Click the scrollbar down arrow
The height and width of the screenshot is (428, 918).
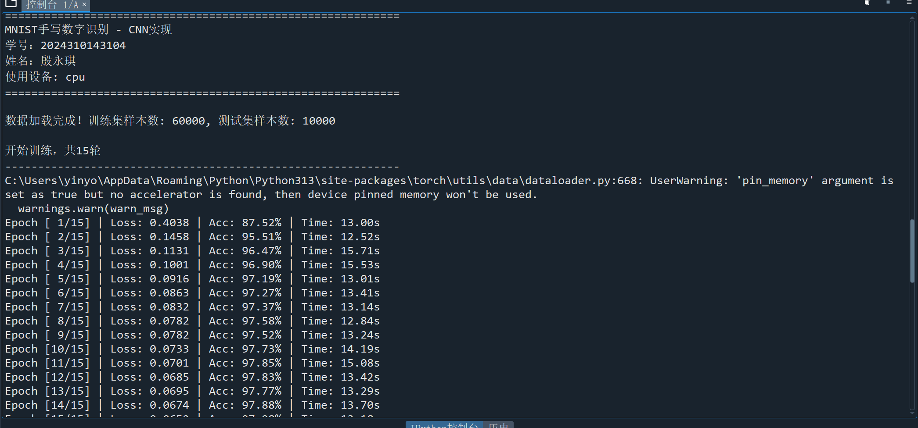click(912, 413)
